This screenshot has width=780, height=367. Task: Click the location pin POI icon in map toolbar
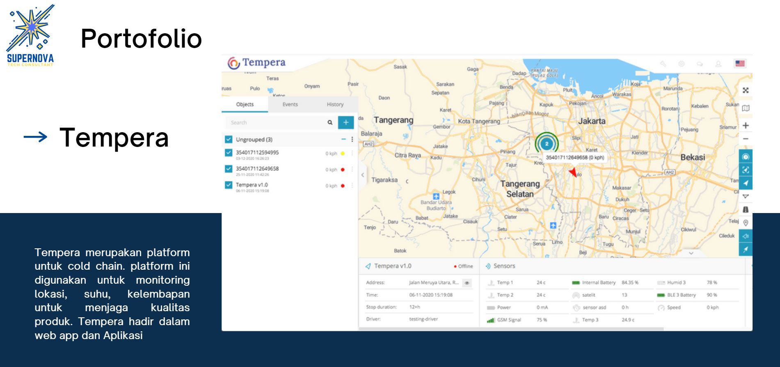click(746, 222)
